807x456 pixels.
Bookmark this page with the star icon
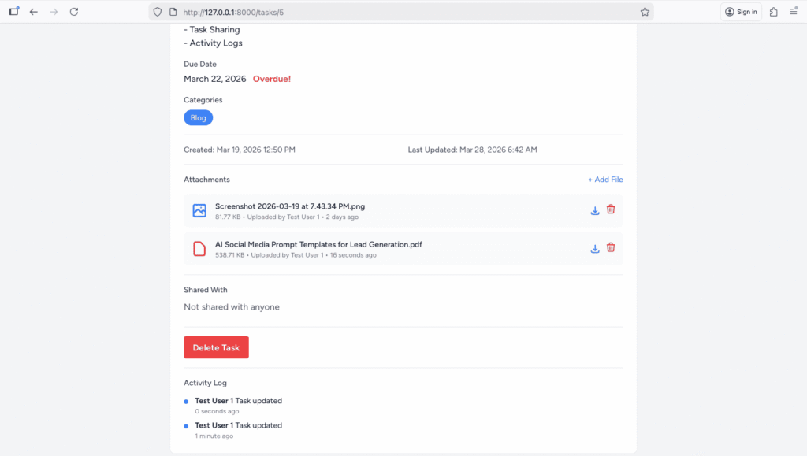point(645,12)
